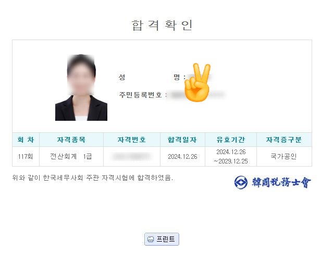321x277 pixels.
Task: Click the 합격일자 column header
Action: pos(182,140)
